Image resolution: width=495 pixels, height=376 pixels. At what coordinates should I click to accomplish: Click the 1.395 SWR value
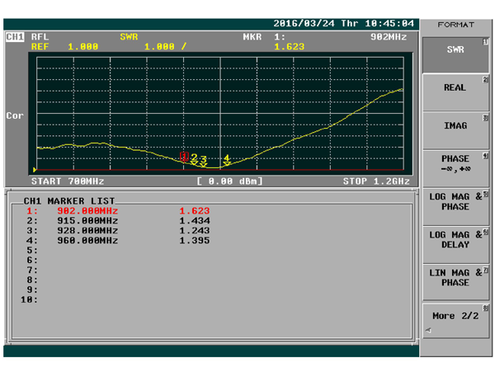195,241
